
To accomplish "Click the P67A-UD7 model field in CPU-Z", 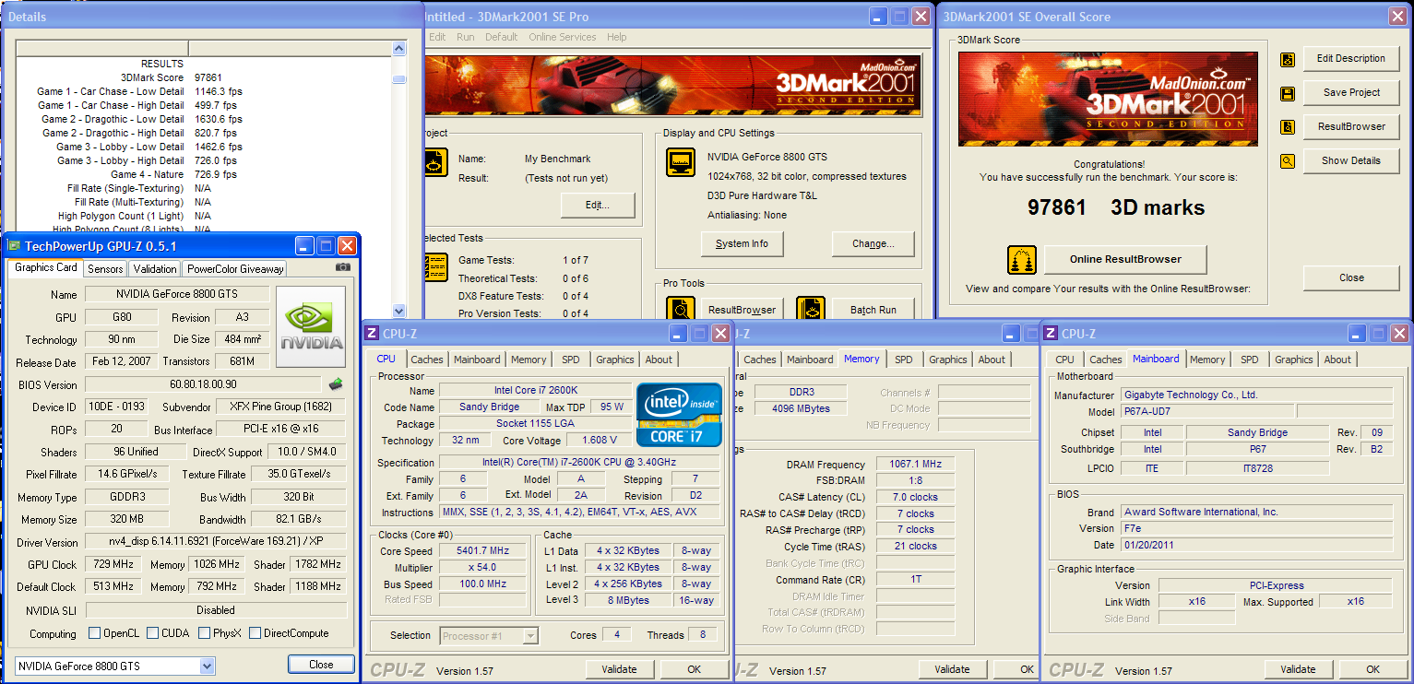I will point(1206,411).
